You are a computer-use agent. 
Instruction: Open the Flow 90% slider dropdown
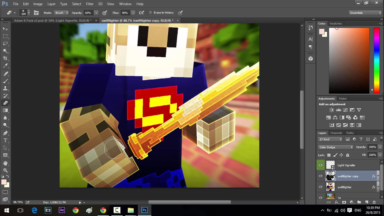[x=133, y=13]
